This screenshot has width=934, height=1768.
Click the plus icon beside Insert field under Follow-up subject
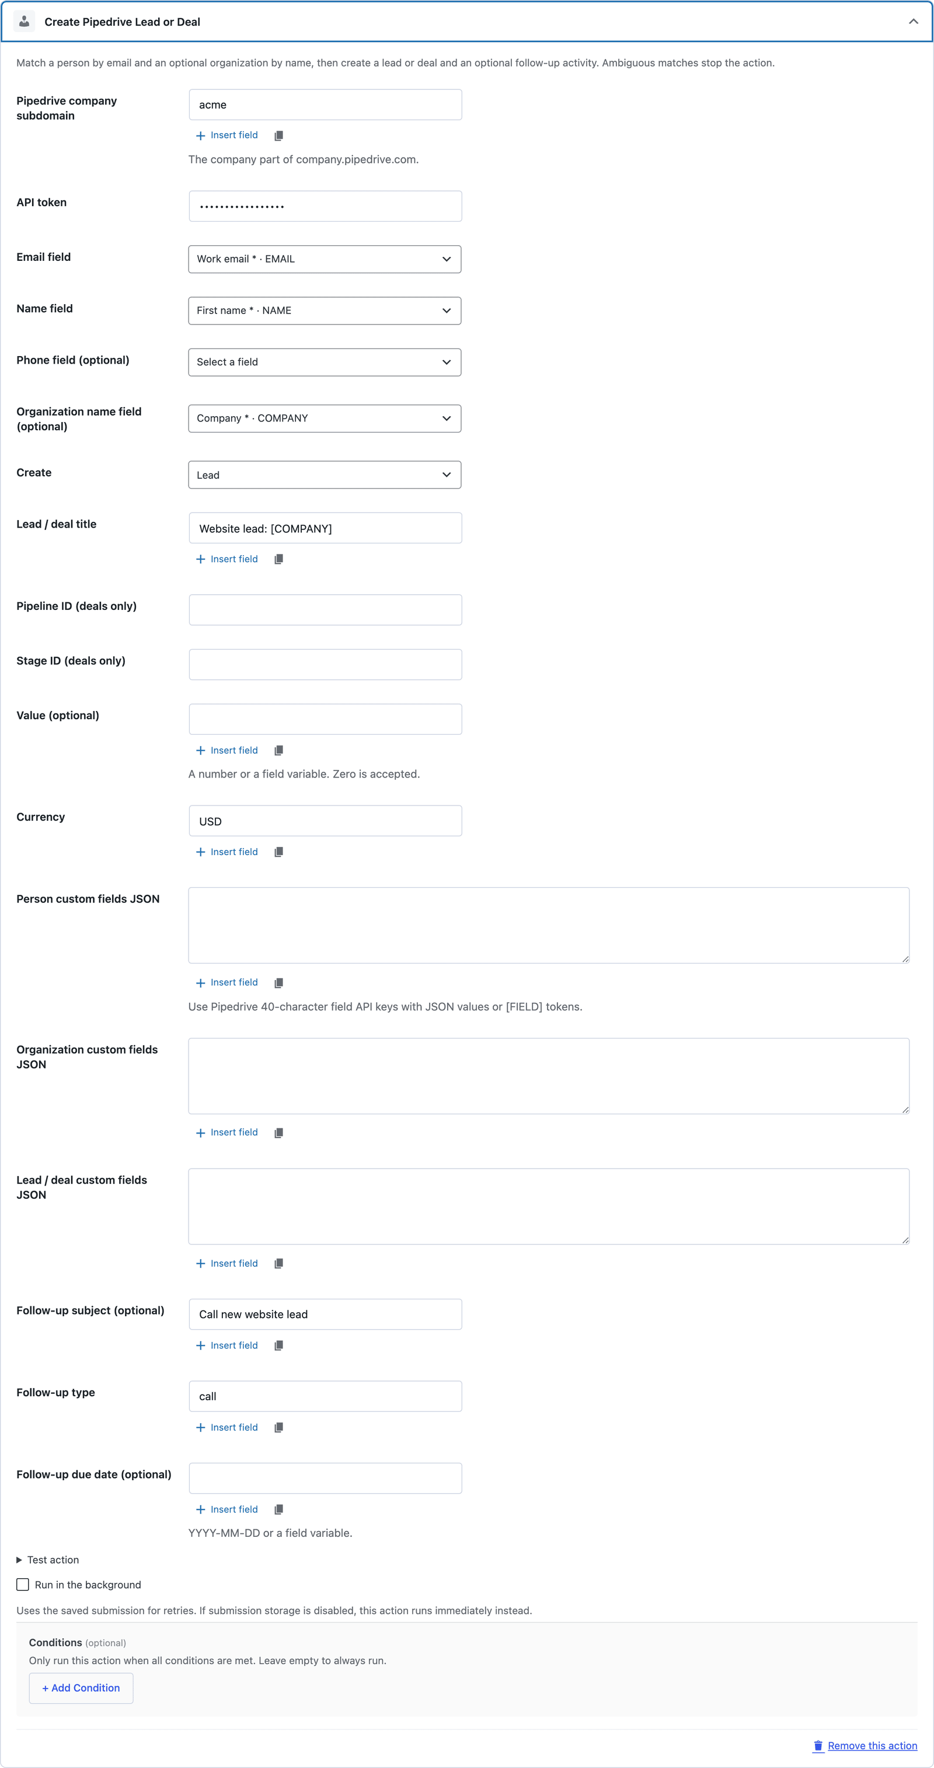coord(200,1345)
